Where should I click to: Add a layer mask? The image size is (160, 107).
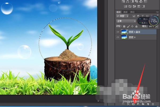(x=133, y=104)
